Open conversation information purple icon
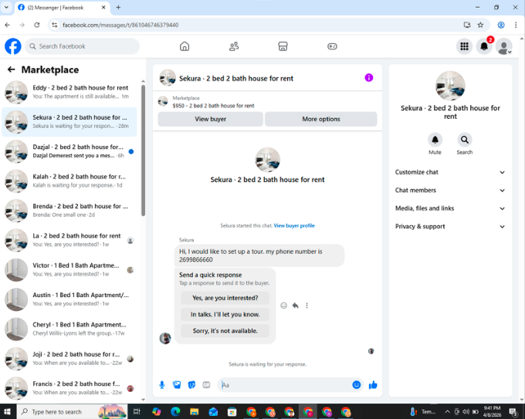The height and width of the screenshot is (419, 525). click(x=368, y=78)
